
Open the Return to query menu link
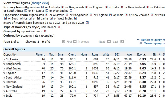point(153,40)
